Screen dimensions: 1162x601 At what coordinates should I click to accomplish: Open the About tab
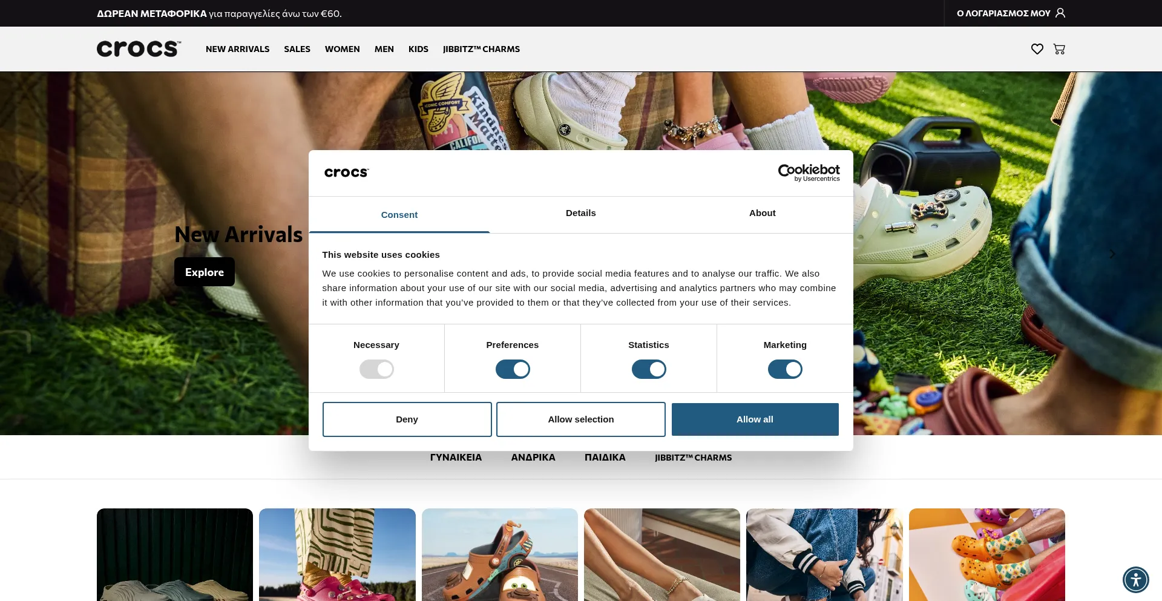coord(763,213)
